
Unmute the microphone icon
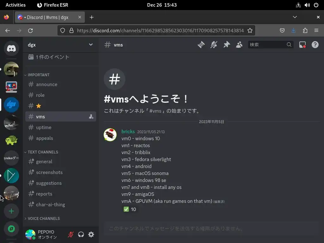pyautogui.click(x=71, y=234)
